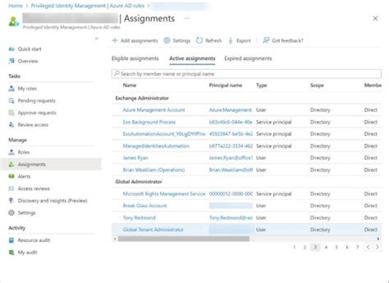Image resolution: width=389 pixels, height=283 pixels.
Task: Click the Export download icon
Action: point(231,41)
